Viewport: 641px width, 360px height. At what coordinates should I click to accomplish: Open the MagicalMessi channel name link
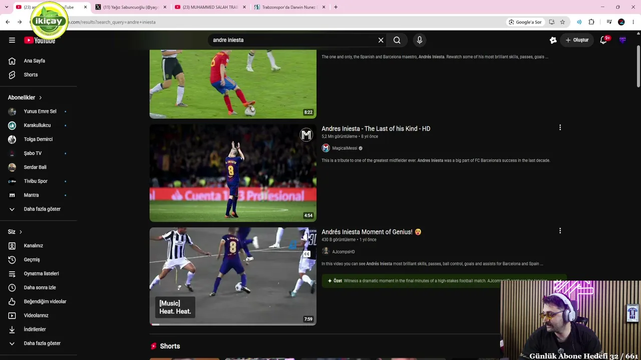tap(345, 148)
